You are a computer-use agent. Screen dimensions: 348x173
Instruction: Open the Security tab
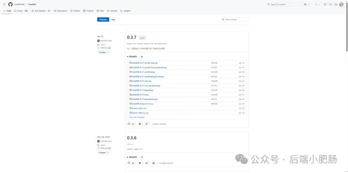point(112,11)
